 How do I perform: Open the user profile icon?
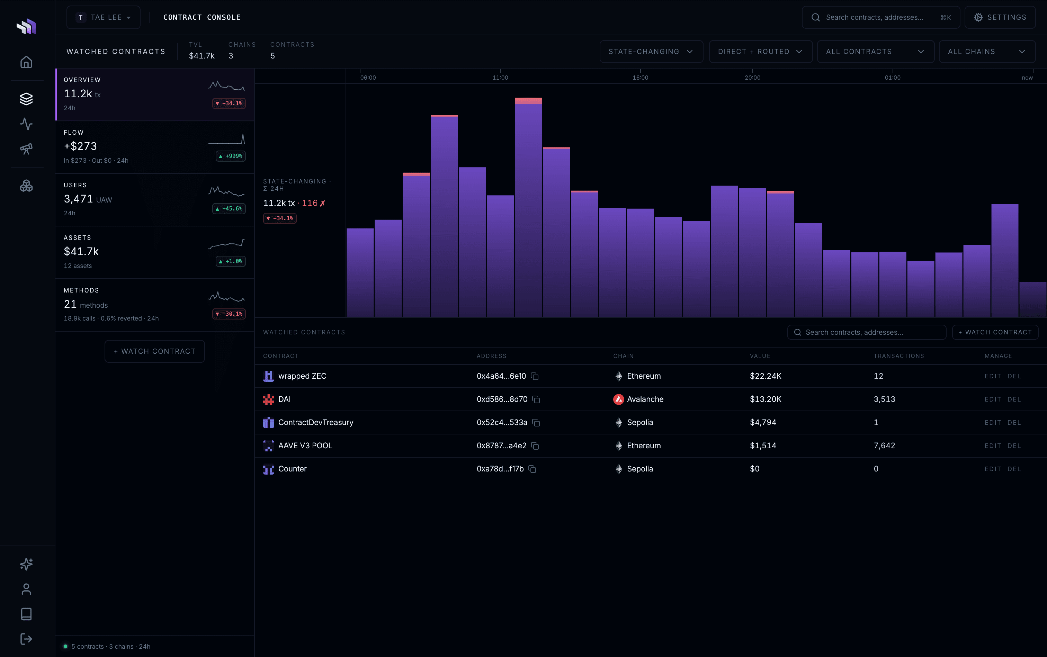pos(26,589)
